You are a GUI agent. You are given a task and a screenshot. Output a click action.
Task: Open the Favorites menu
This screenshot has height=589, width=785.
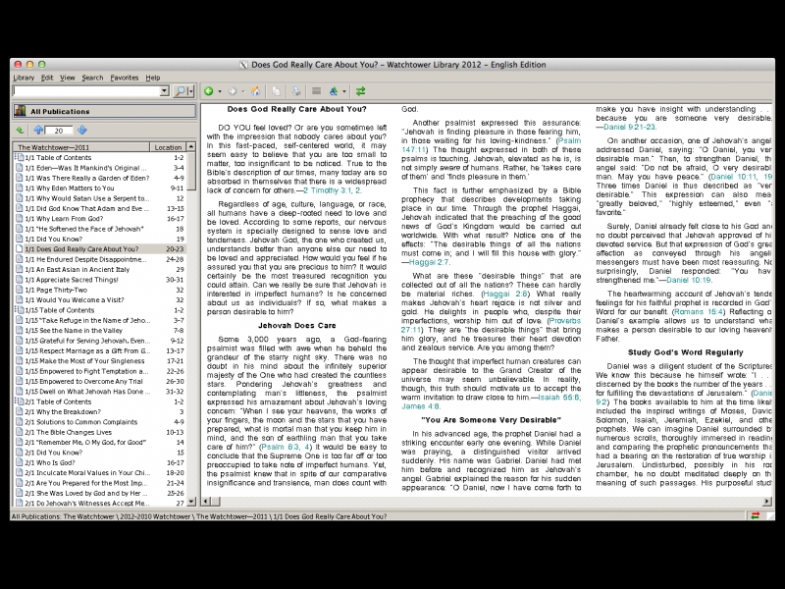click(x=125, y=78)
